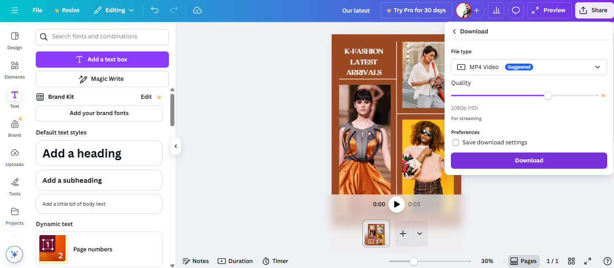Toggle the Pages view button
Screen dimensions: 614x268
[523, 261]
